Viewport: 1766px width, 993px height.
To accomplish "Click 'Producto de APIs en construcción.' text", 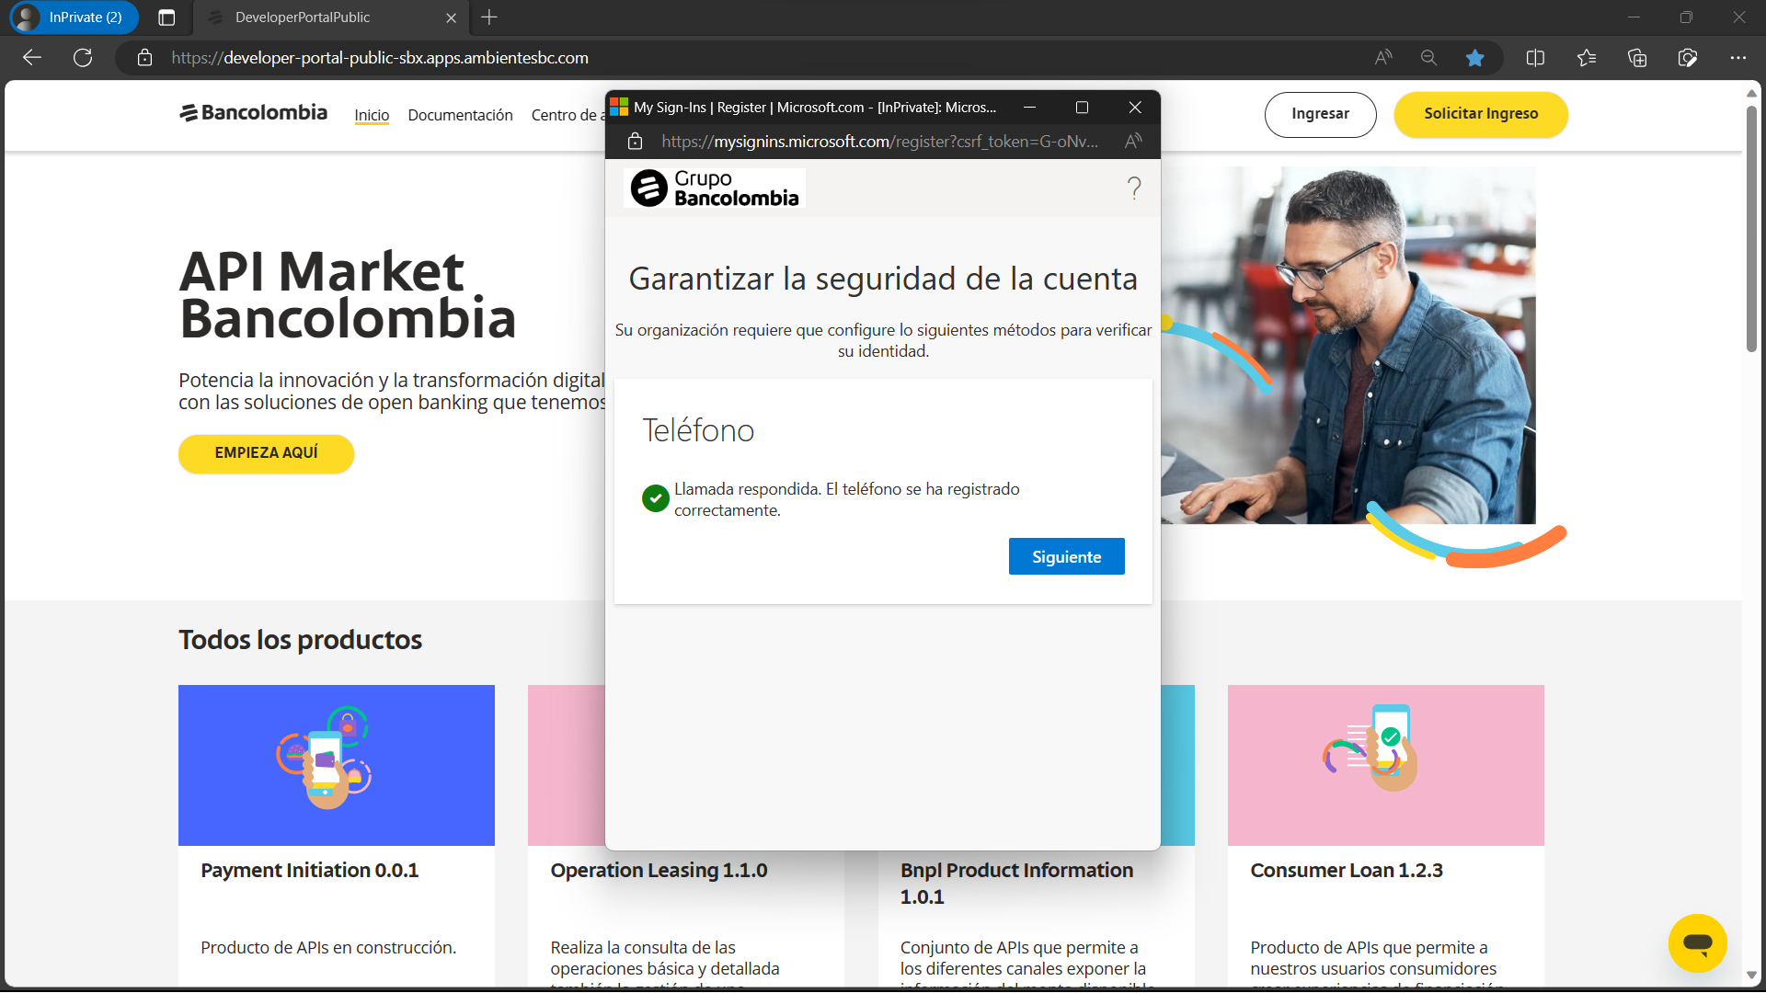I will (328, 947).
